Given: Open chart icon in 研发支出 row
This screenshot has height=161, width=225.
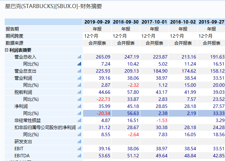Looking at the screenshot, I should coord(79,142).
